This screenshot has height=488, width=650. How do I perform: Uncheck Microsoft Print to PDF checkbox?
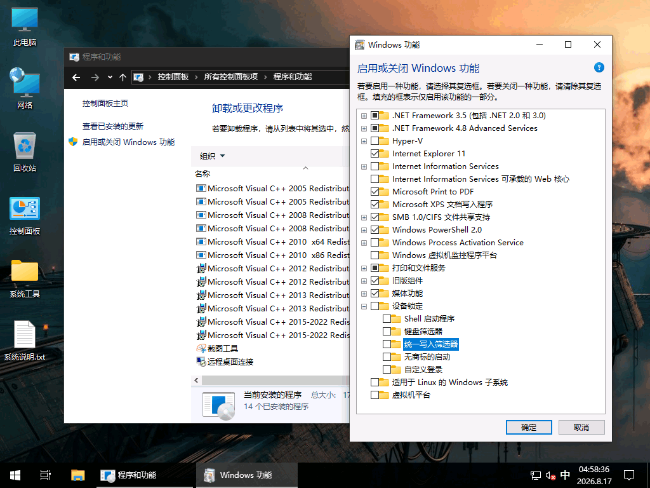pyautogui.click(x=375, y=192)
